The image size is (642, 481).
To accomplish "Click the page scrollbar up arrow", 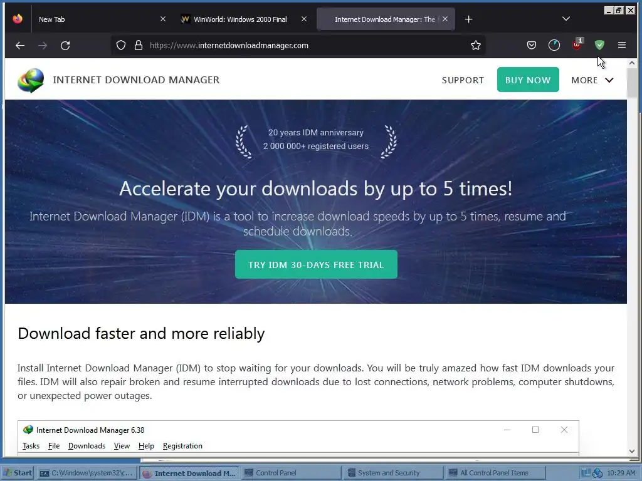I will click(x=631, y=63).
